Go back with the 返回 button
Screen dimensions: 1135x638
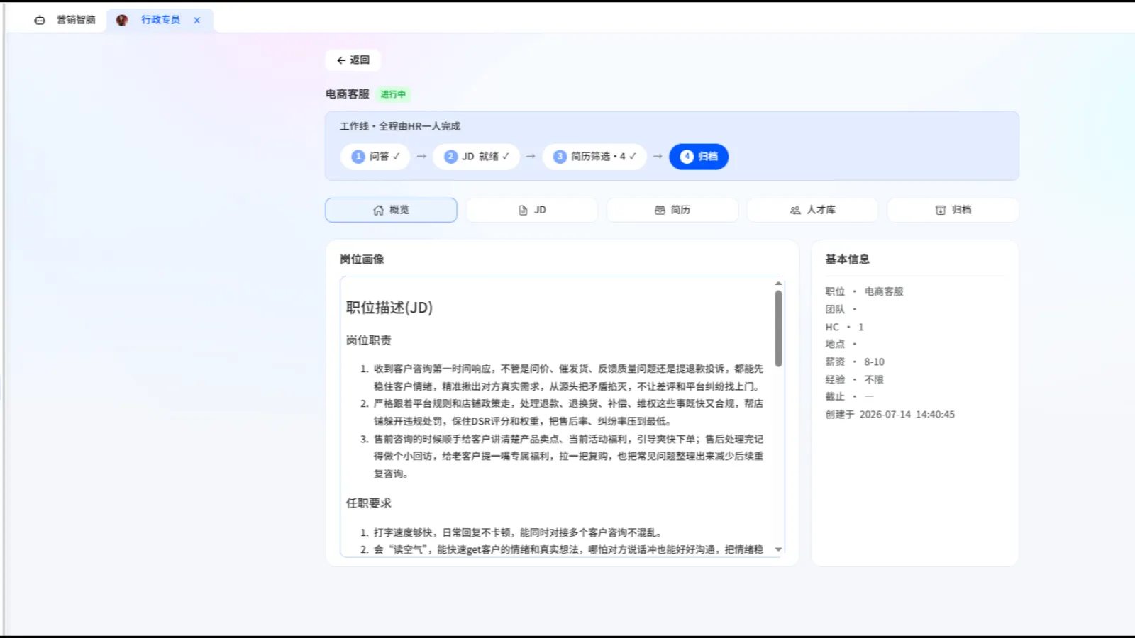pos(353,60)
